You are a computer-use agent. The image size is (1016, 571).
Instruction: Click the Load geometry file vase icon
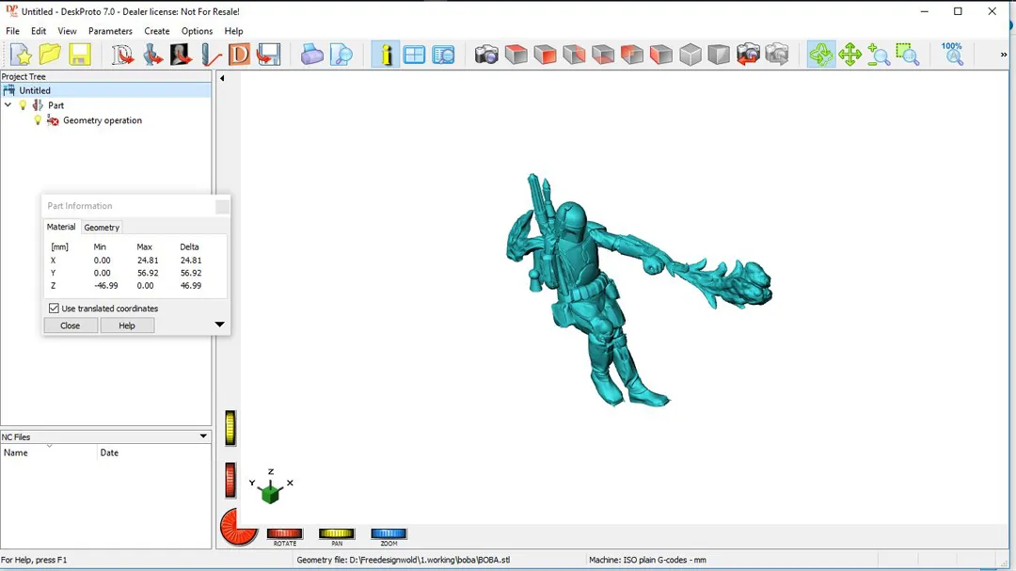pos(152,55)
